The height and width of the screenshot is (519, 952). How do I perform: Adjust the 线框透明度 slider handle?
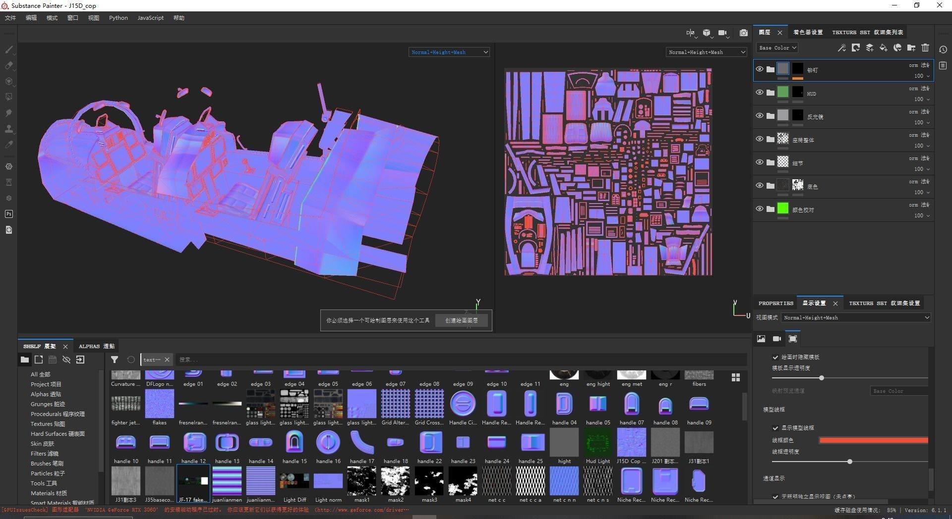[850, 462]
